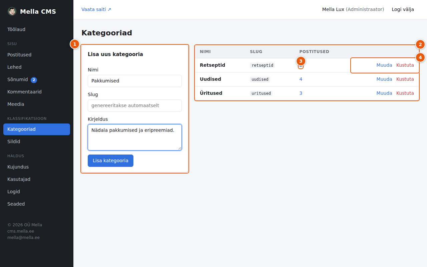Screen dimensions: 427x267
Task: Open Sõnumid messages in the sidebar
Action: pos(37,79)
